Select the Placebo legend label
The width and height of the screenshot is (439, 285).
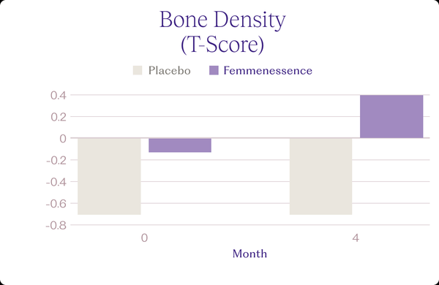170,70
